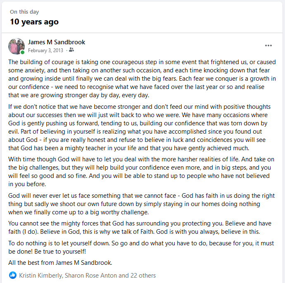Click the green active status dot
Screen dimensions: 285x283
tap(22, 53)
